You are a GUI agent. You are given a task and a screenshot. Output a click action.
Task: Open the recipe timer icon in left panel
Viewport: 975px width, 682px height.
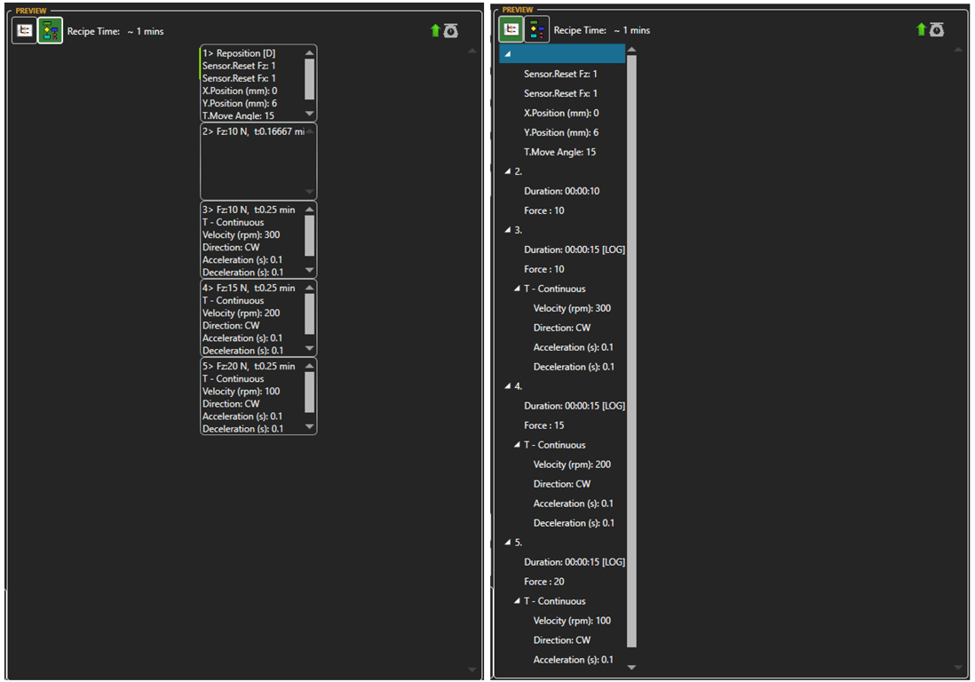coord(450,29)
